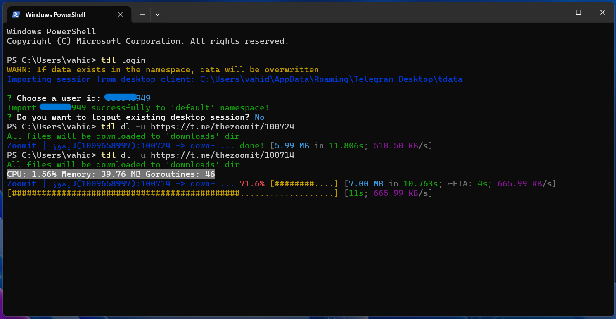The height and width of the screenshot is (319, 616).
Task: Close the Windows PowerShell tab
Action: pos(120,14)
